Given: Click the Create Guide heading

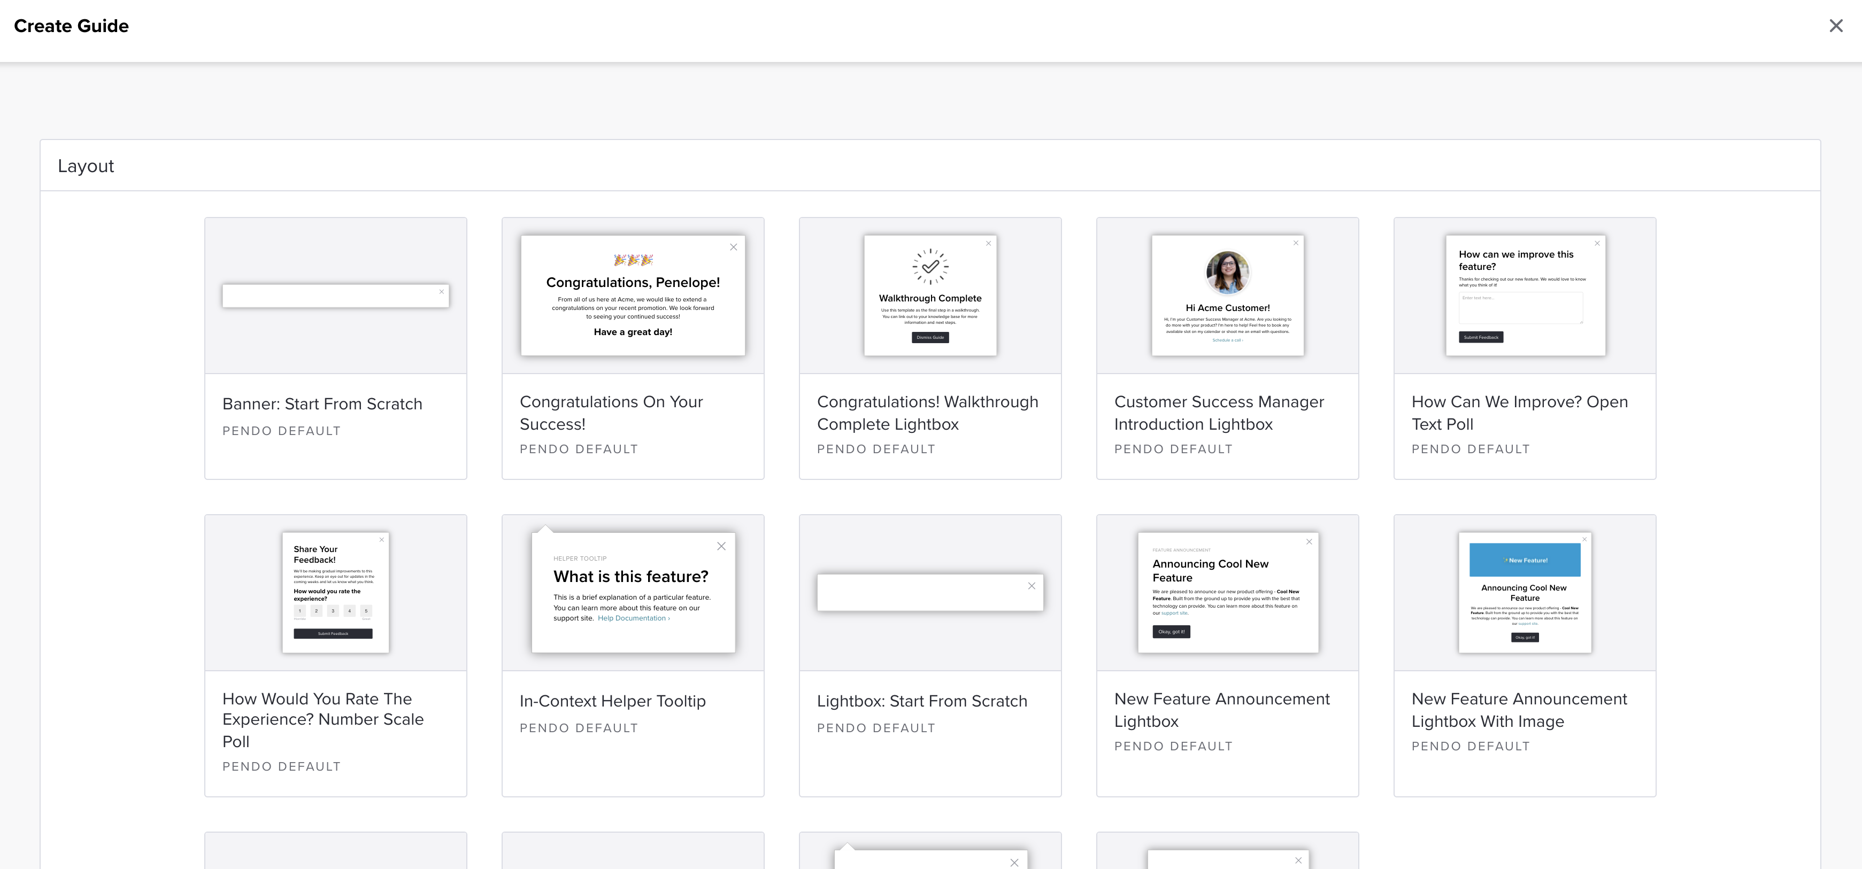Looking at the screenshot, I should coord(72,26).
